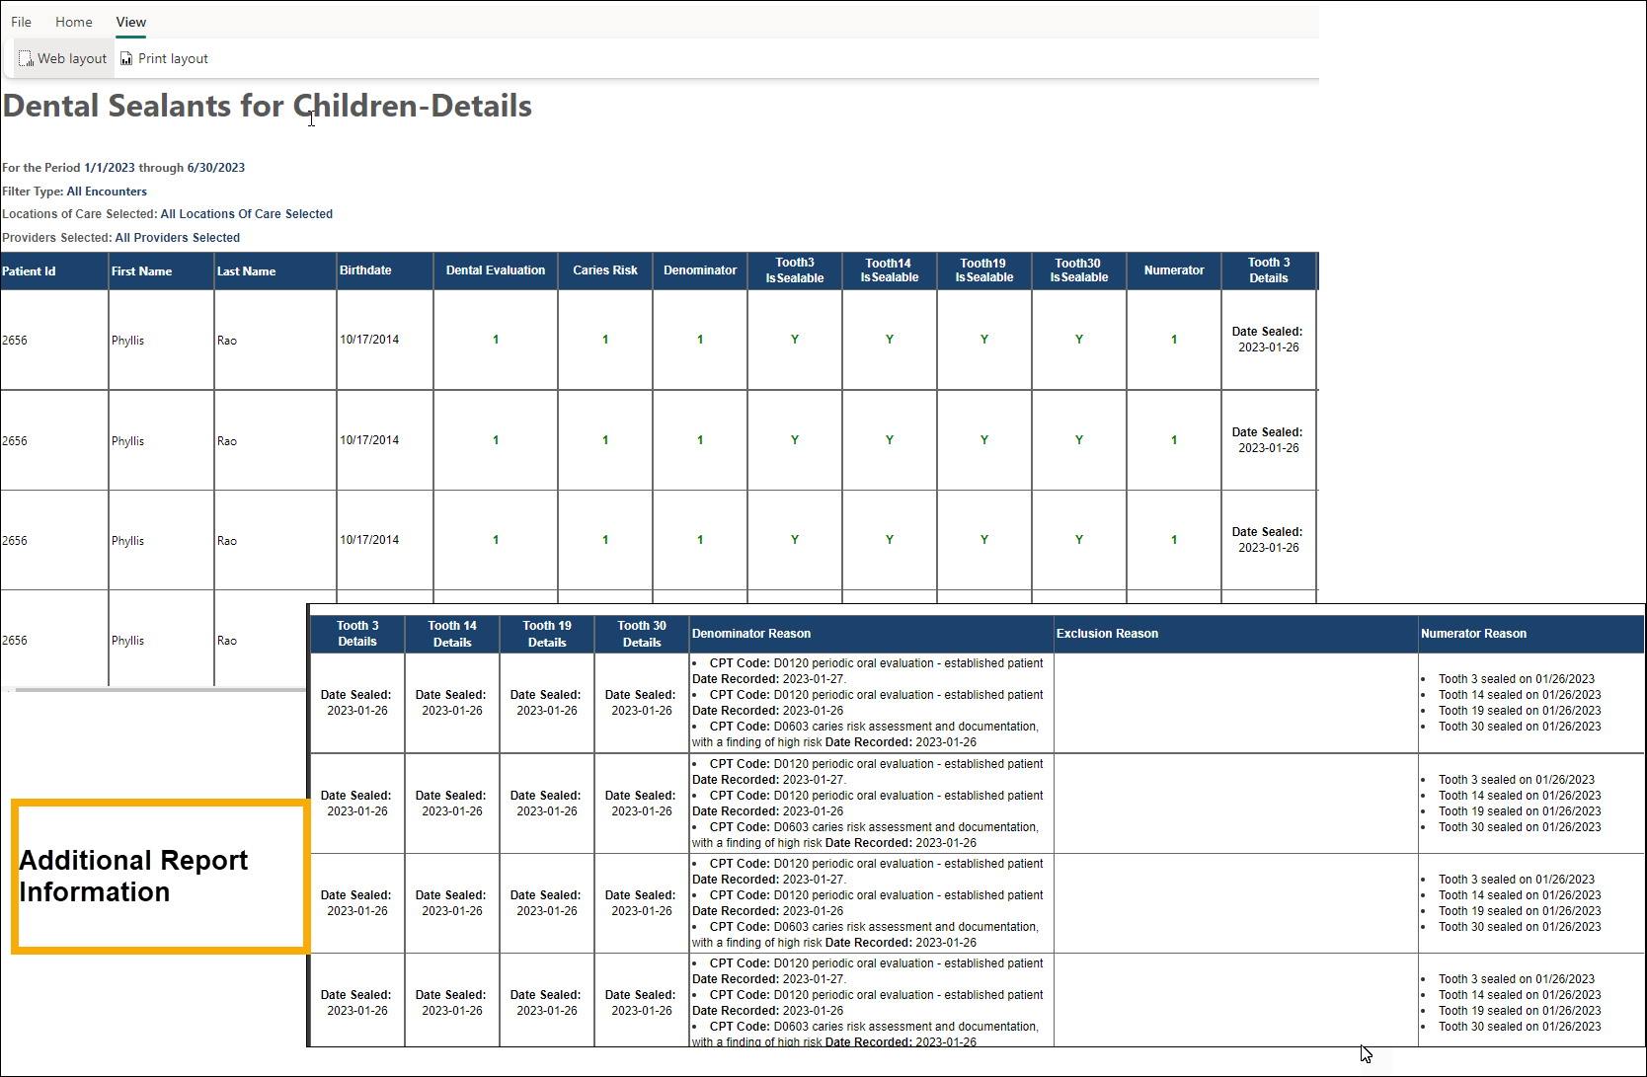Click the Last Name column header
Screen dimensions: 1647x1077
275,271
